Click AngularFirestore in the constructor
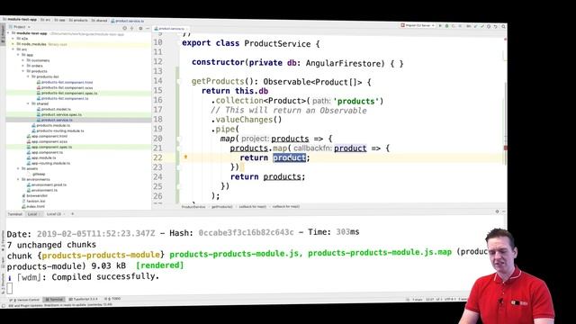Image resolution: width=576 pixels, height=324 pixels. point(345,63)
